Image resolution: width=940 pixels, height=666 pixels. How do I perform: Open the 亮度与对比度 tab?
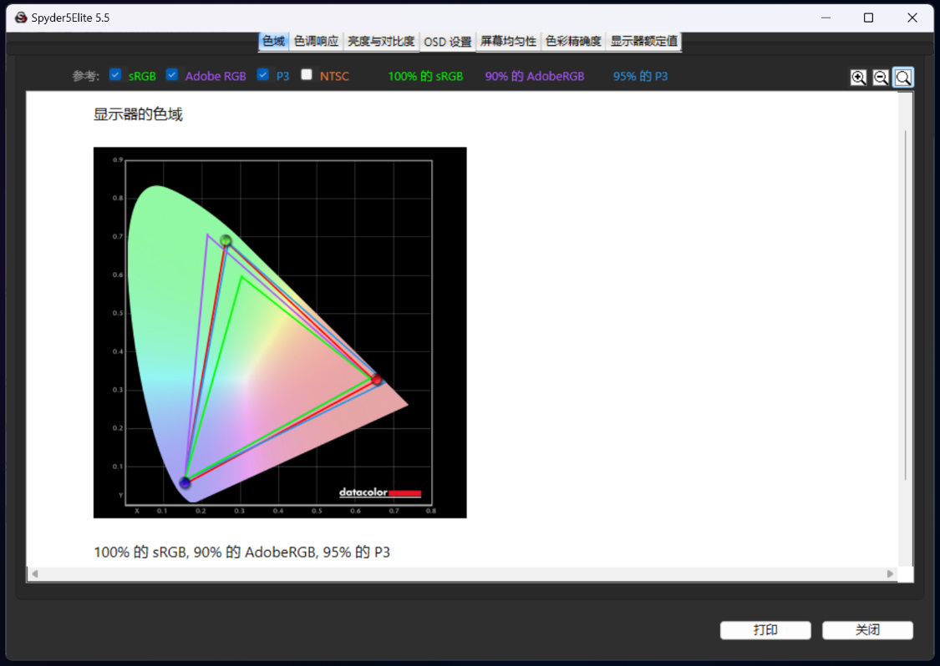[x=381, y=42]
